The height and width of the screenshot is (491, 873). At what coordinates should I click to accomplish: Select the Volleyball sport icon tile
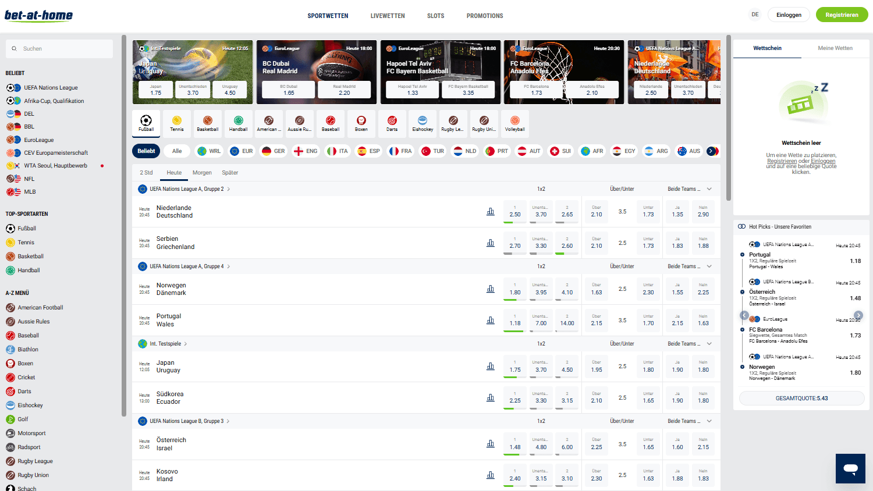click(x=515, y=124)
